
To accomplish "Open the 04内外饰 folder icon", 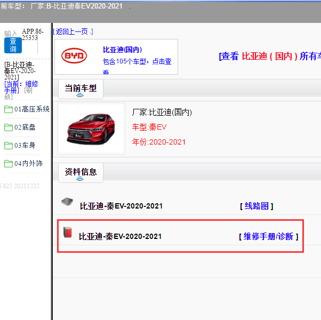I will pyautogui.click(x=9, y=164).
